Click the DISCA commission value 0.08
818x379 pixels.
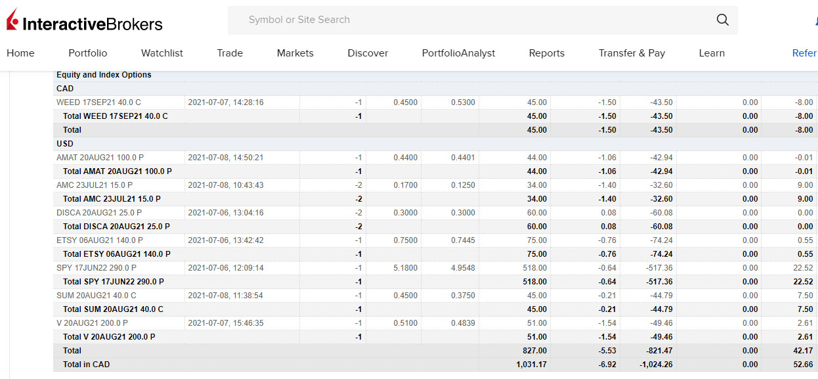tap(609, 213)
